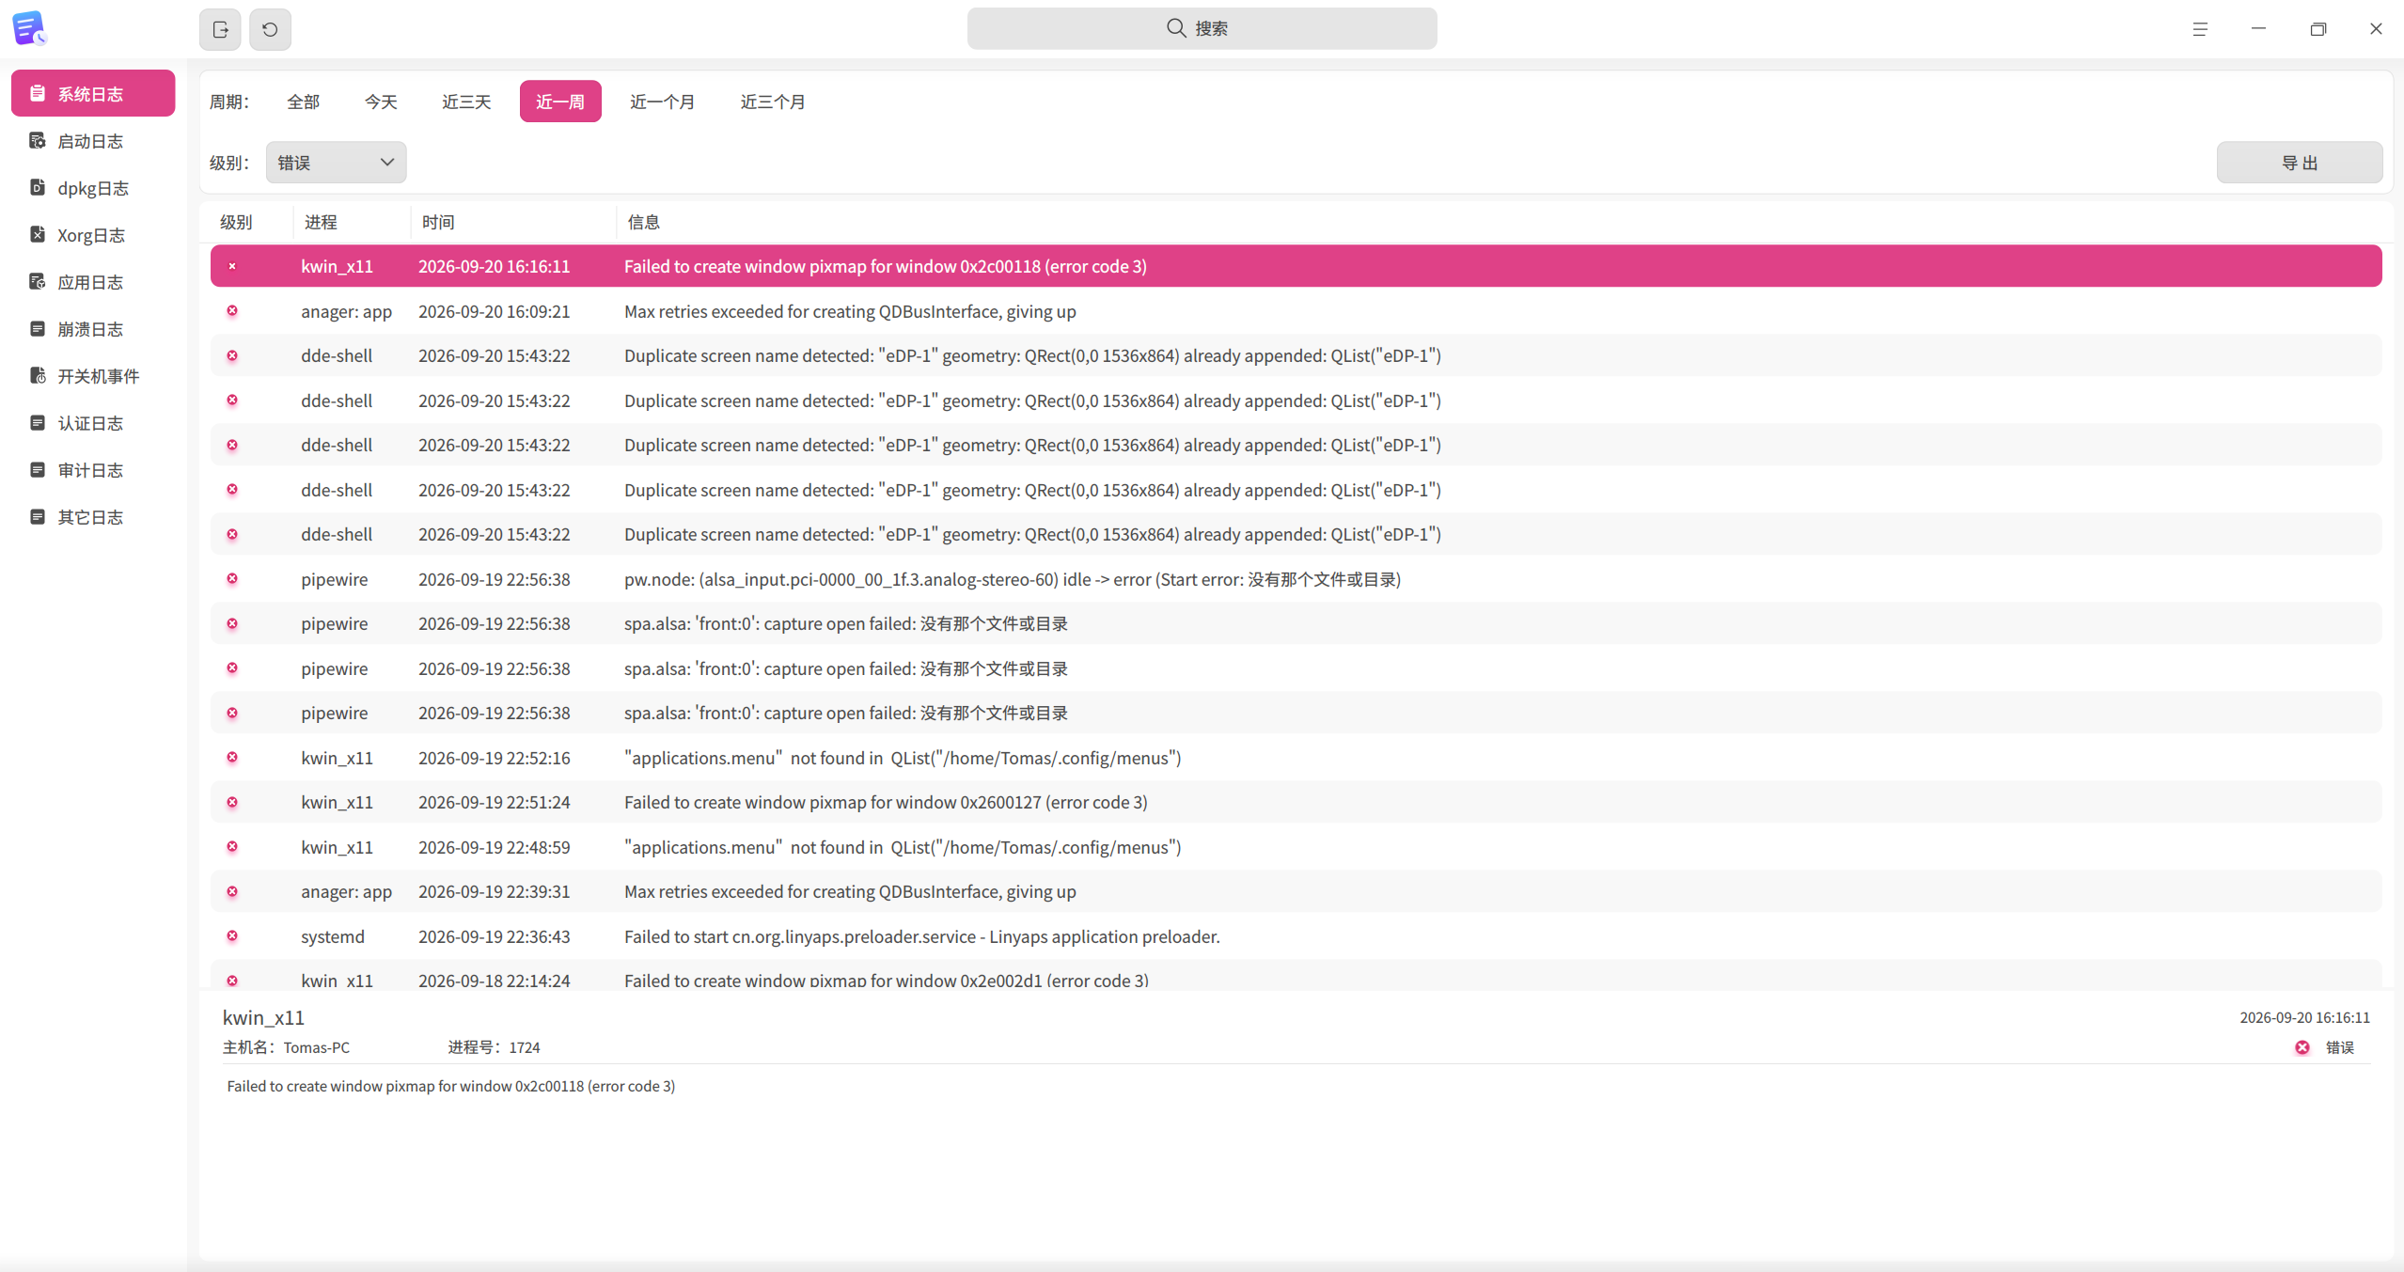Click the log viewer app logo
The image size is (2404, 1272).
pyautogui.click(x=29, y=28)
